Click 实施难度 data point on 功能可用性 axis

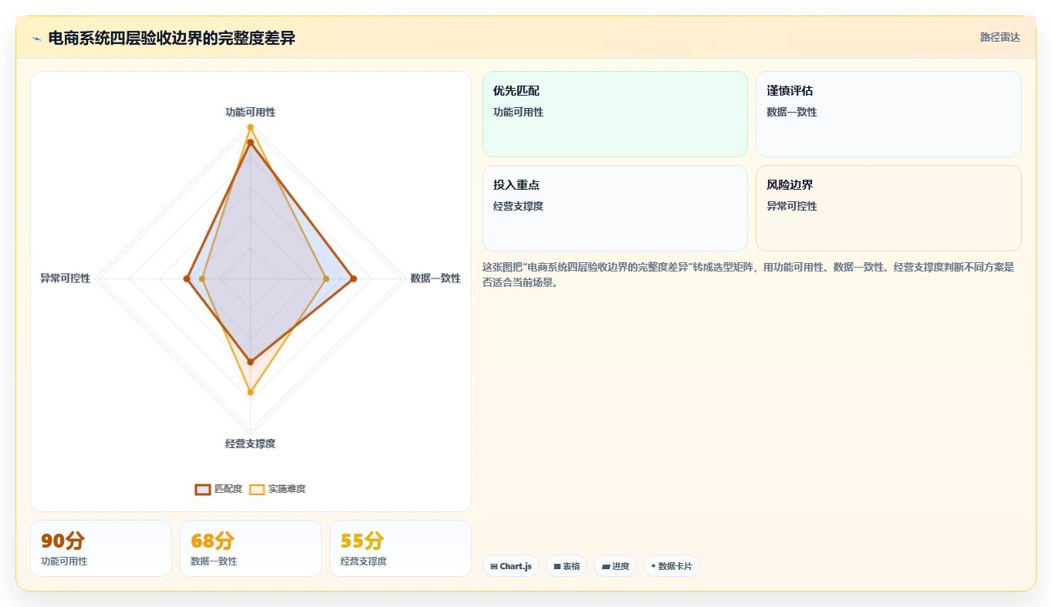click(250, 126)
